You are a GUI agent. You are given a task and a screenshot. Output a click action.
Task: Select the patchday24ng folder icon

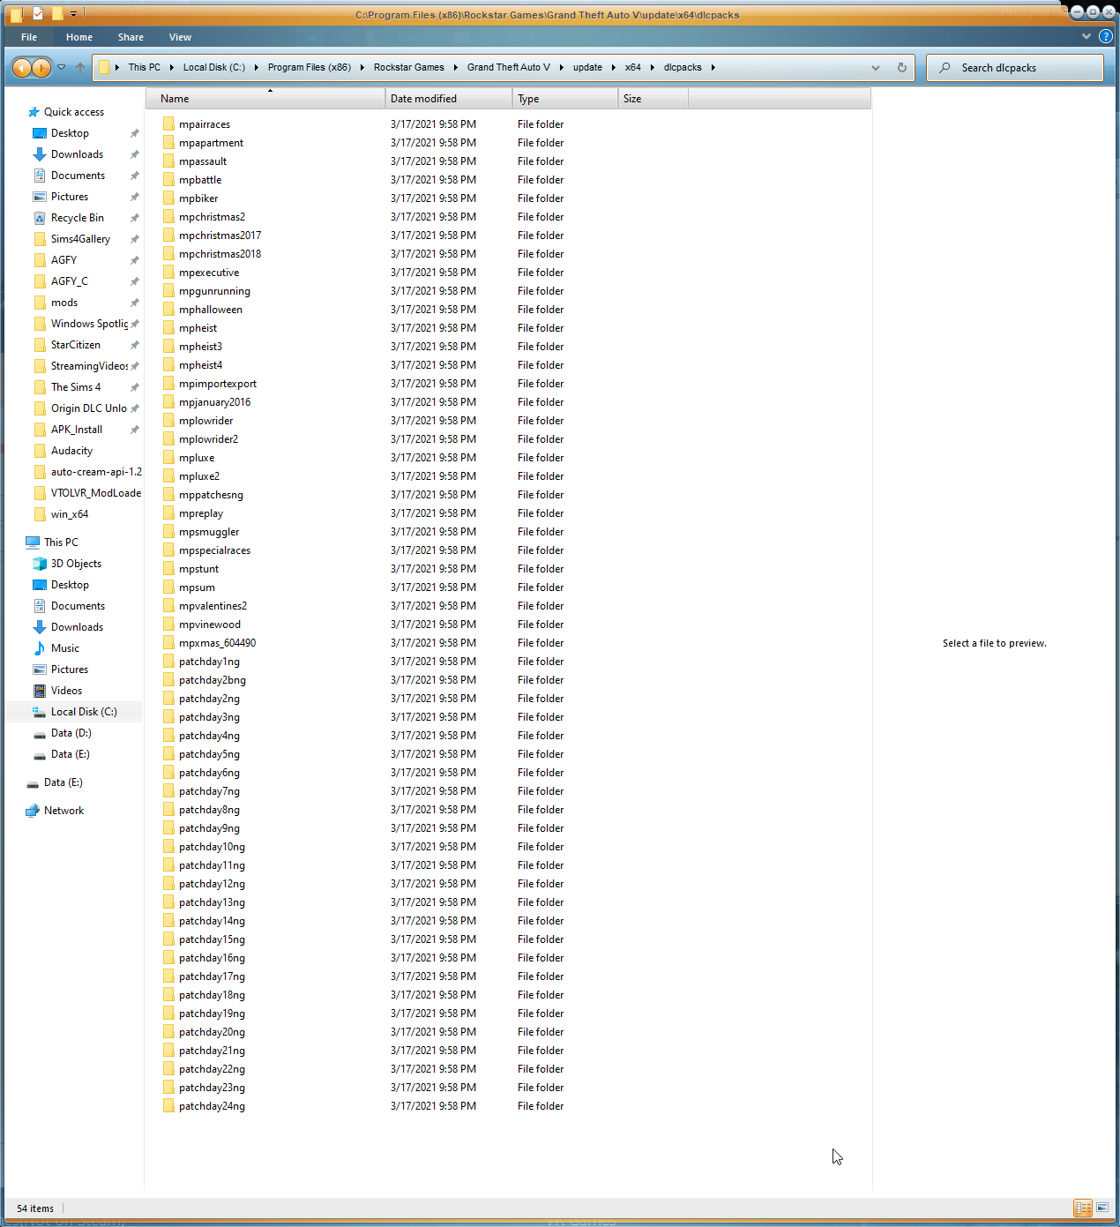[168, 1106]
